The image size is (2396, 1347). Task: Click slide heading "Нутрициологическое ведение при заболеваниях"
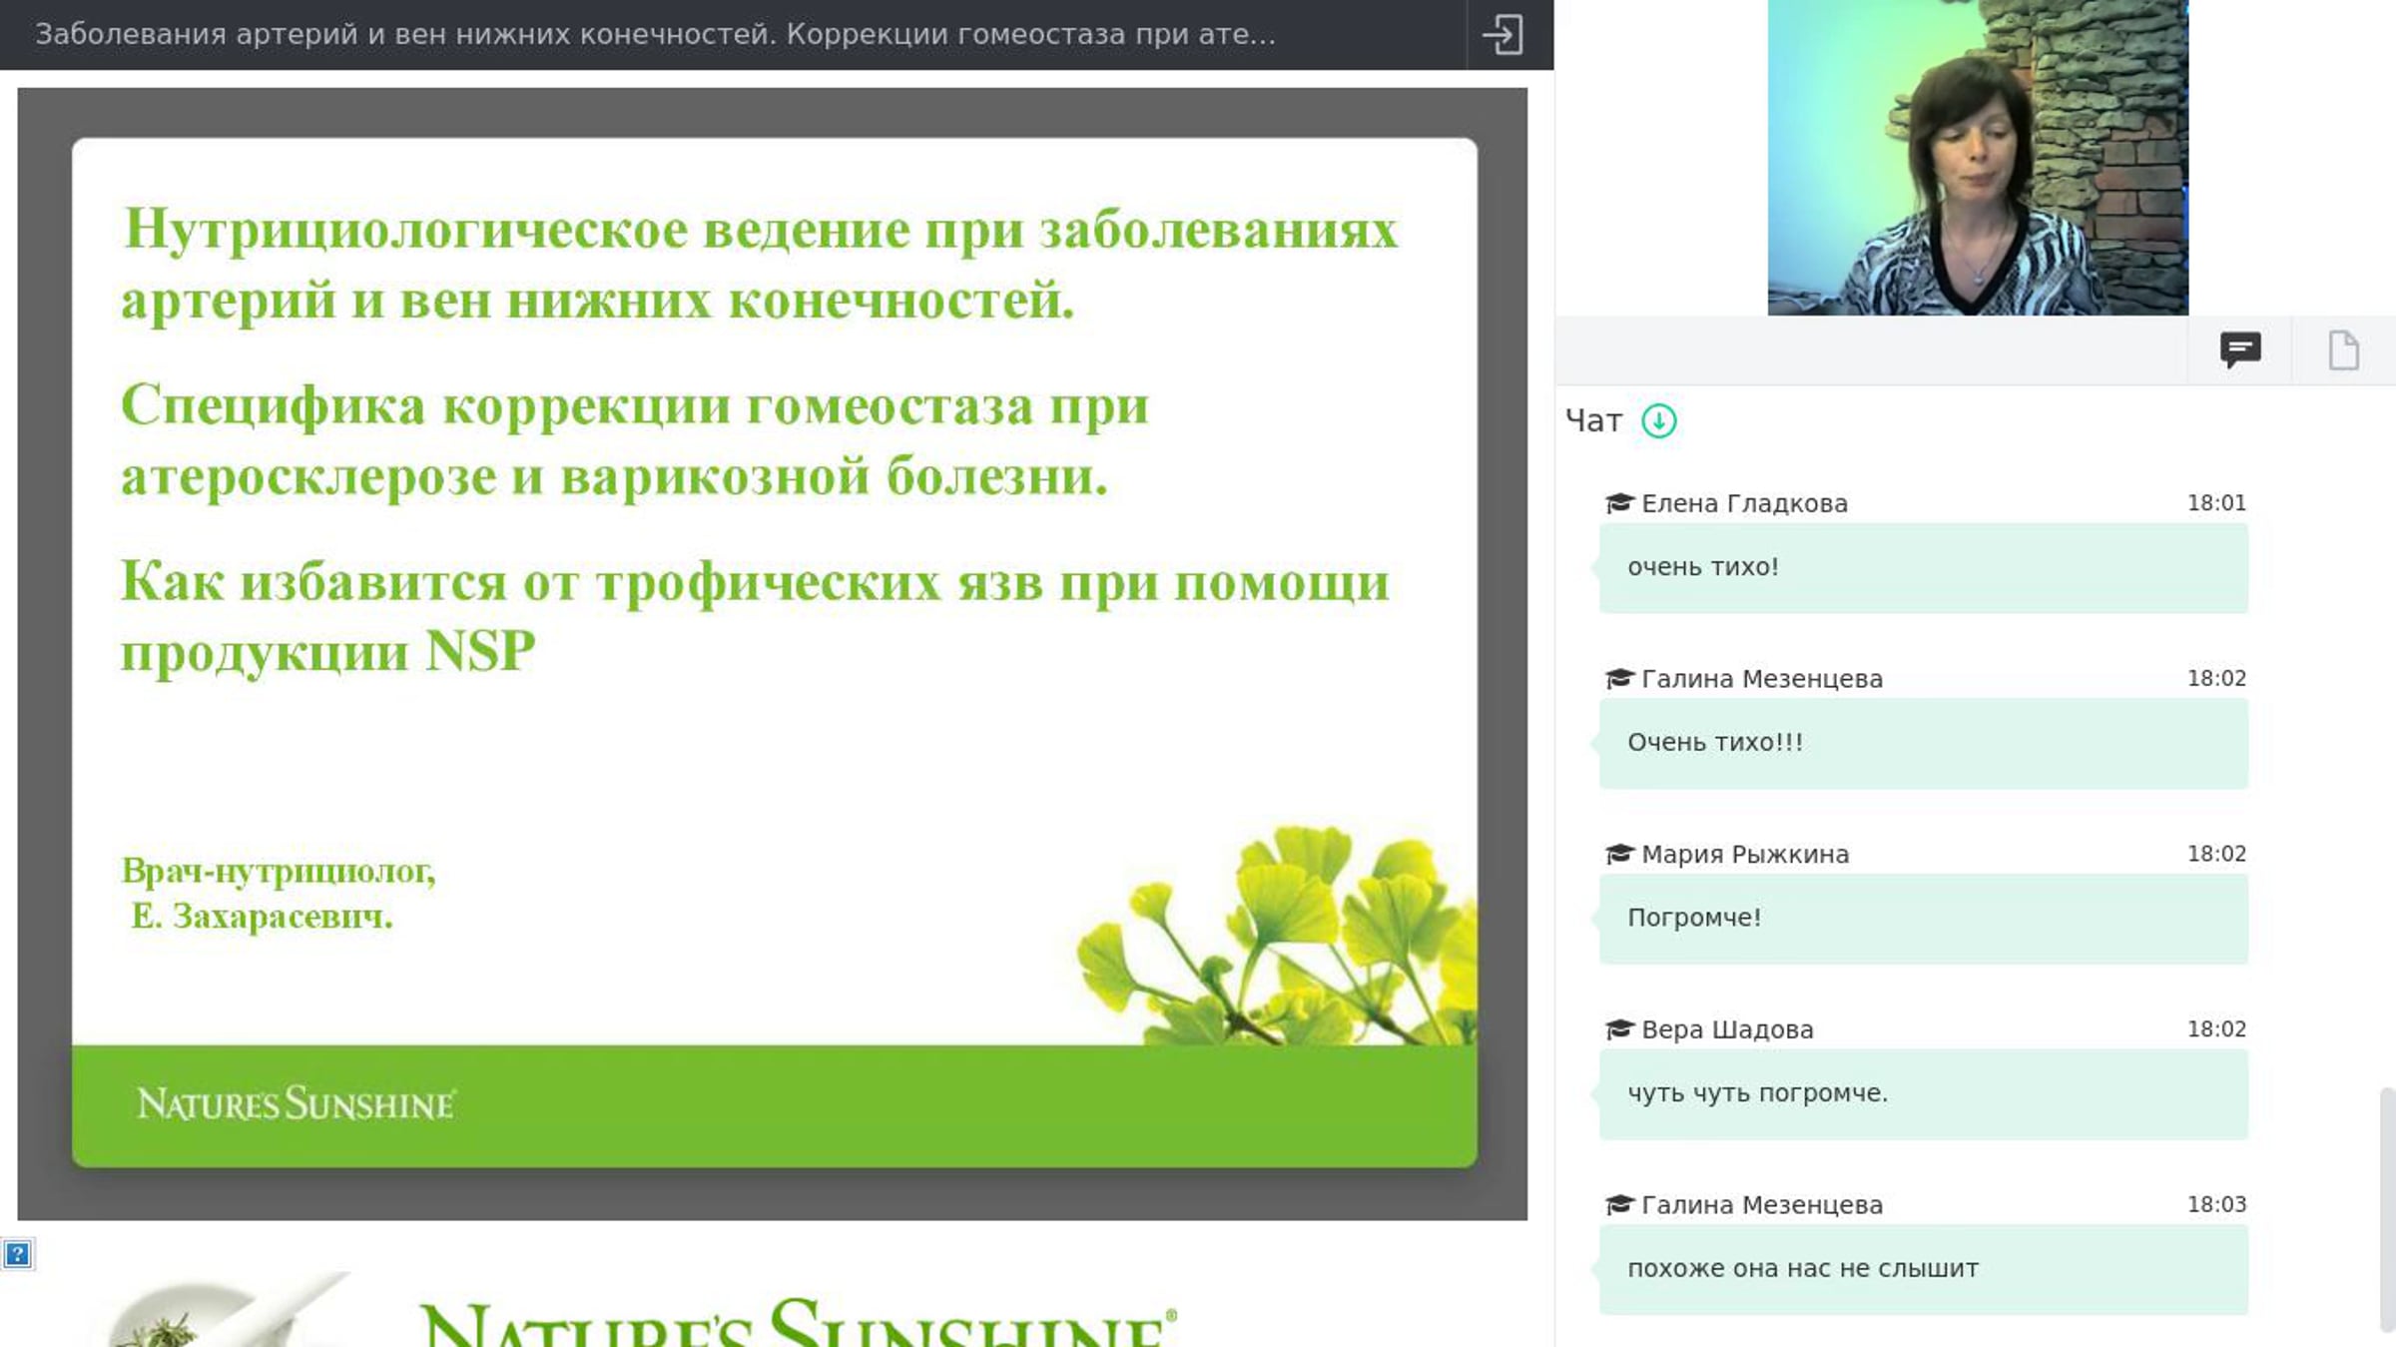(761, 230)
